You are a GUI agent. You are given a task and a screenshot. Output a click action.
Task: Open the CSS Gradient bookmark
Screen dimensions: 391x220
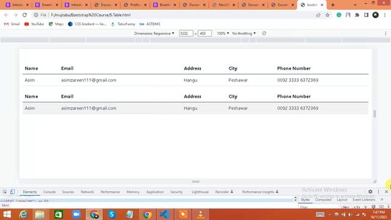pyautogui.click(x=87, y=24)
